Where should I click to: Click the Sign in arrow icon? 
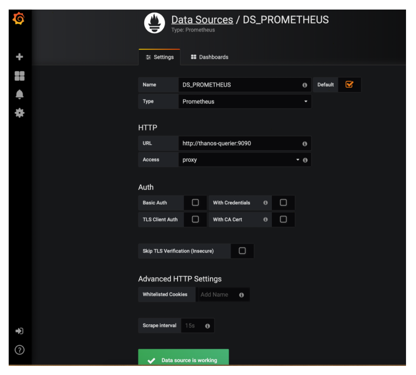click(x=20, y=331)
